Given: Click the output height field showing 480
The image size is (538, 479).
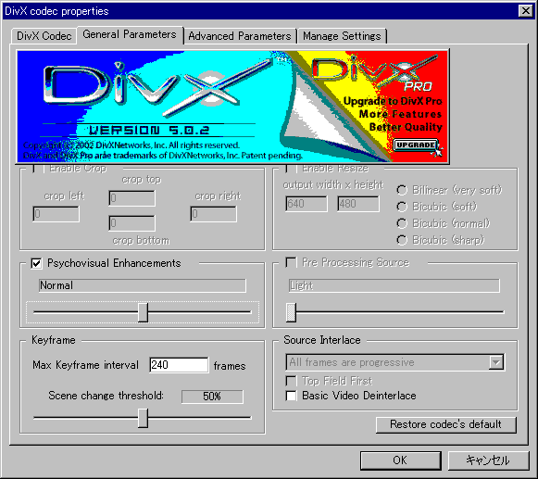Looking at the screenshot, I should pyautogui.click(x=357, y=204).
